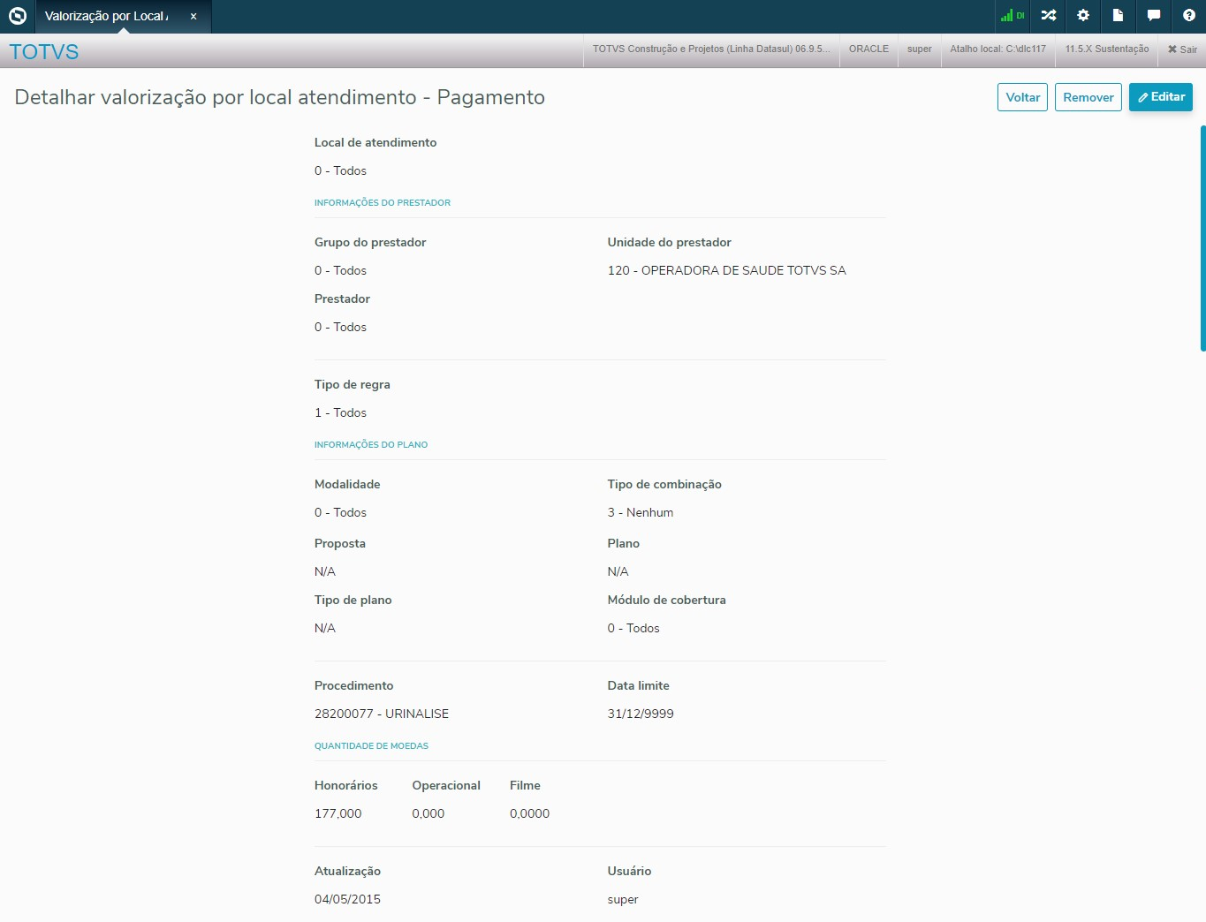Click the Voltar button
This screenshot has height=922, width=1206.
click(1022, 97)
